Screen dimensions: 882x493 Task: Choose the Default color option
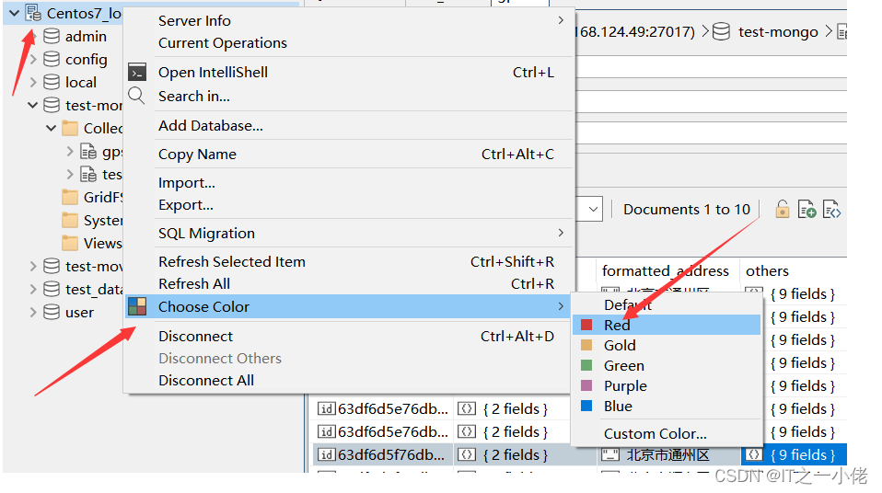667,304
